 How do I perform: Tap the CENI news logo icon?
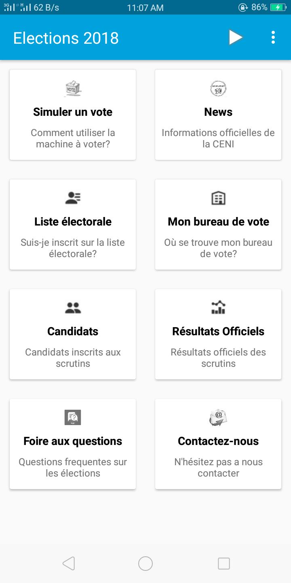[x=218, y=89]
